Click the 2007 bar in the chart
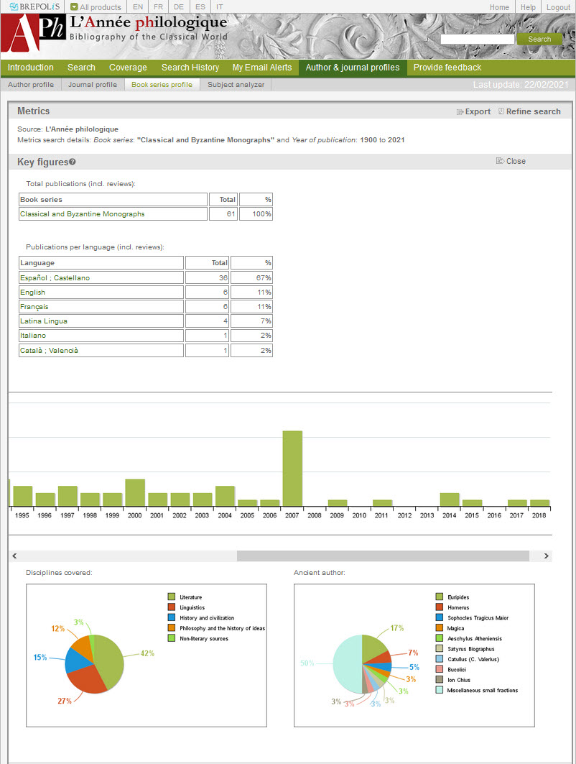 point(292,468)
